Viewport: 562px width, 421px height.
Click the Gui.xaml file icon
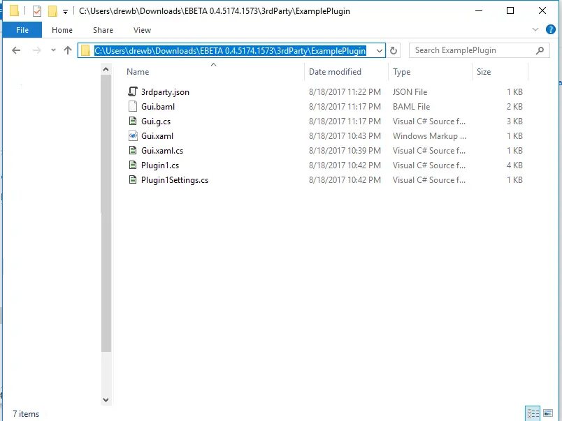click(133, 135)
